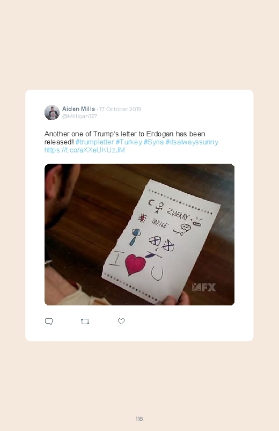This screenshot has height=431, width=279.
Task: Open Aiden Mills profile avatar
Action: [x=52, y=113]
